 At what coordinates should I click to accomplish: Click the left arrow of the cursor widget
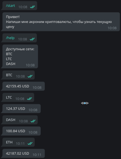coord(82,103)
